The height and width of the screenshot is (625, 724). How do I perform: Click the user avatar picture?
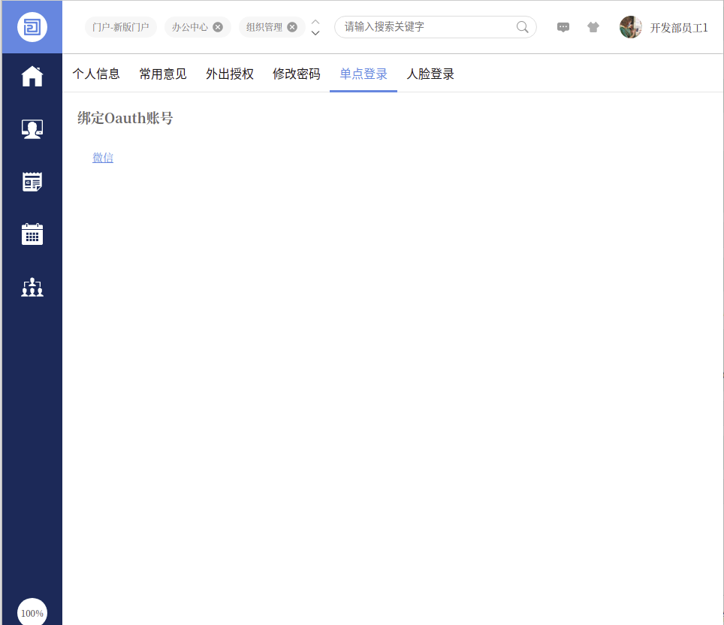tap(630, 27)
